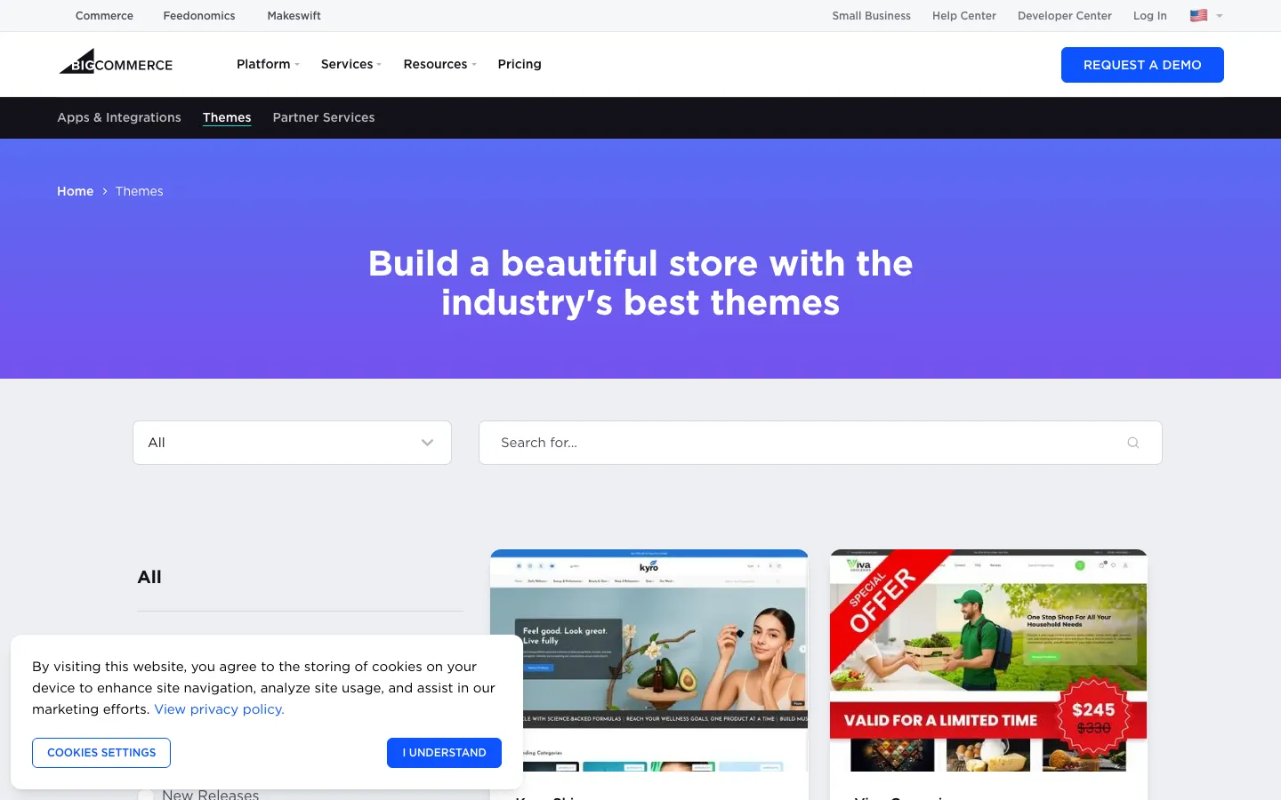Go to Pricing page
This screenshot has width=1281, height=800.
(520, 64)
